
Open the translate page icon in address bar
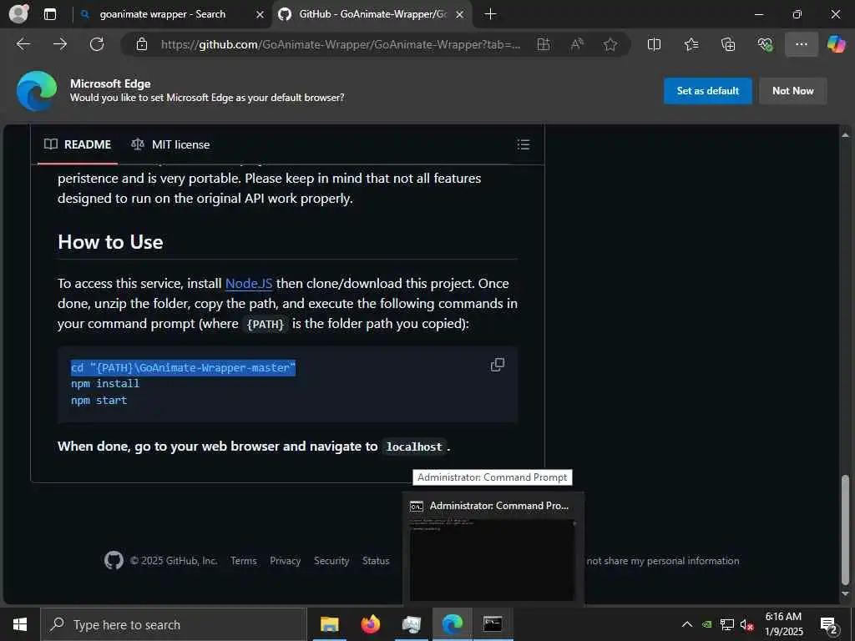pos(544,44)
